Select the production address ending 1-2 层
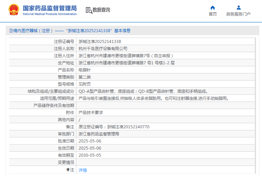 (126, 63)
